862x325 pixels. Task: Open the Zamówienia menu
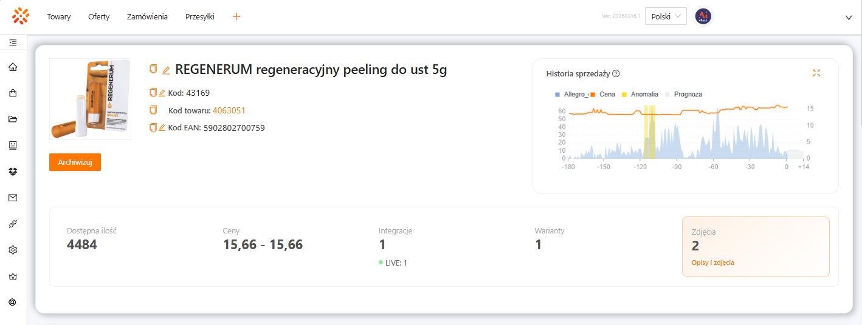coord(147,17)
